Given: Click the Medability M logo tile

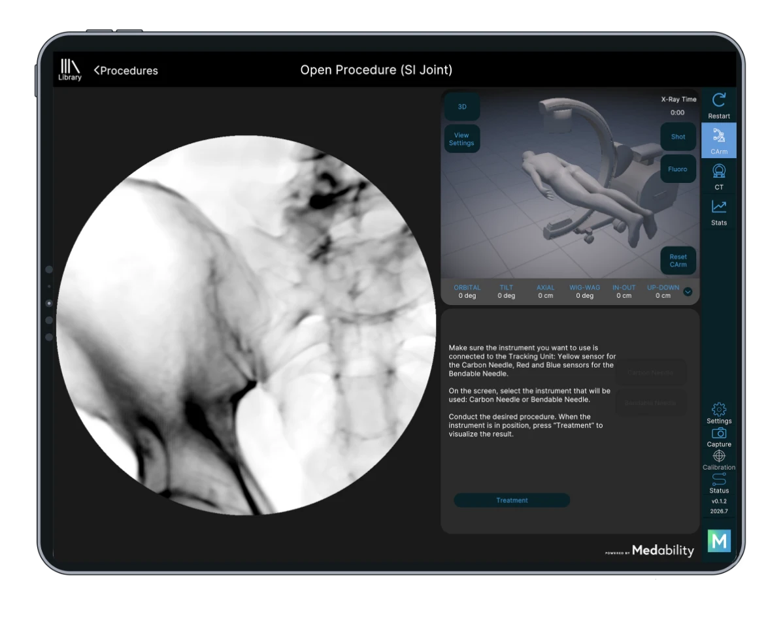Looking at the screenshot, I should (x=718, y=541).
